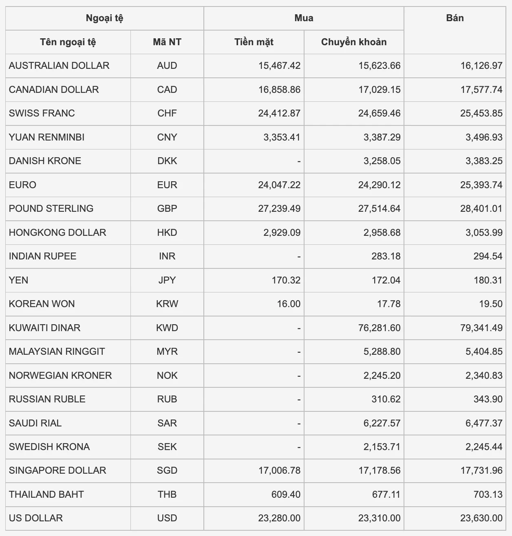Click the HKD selling rate 3,053.99
Viewport: 512px width, 536px height.
484,233
